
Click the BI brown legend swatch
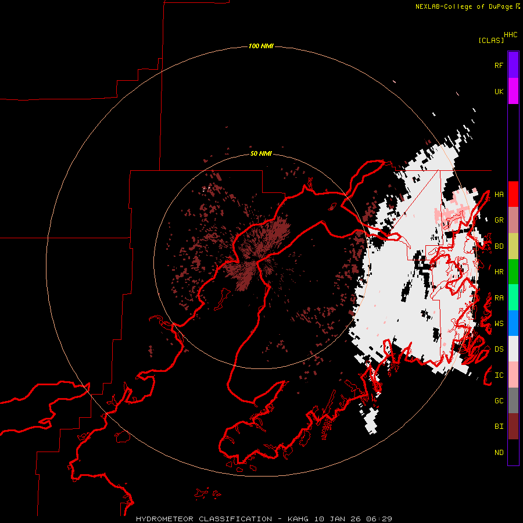coord(513,426)
